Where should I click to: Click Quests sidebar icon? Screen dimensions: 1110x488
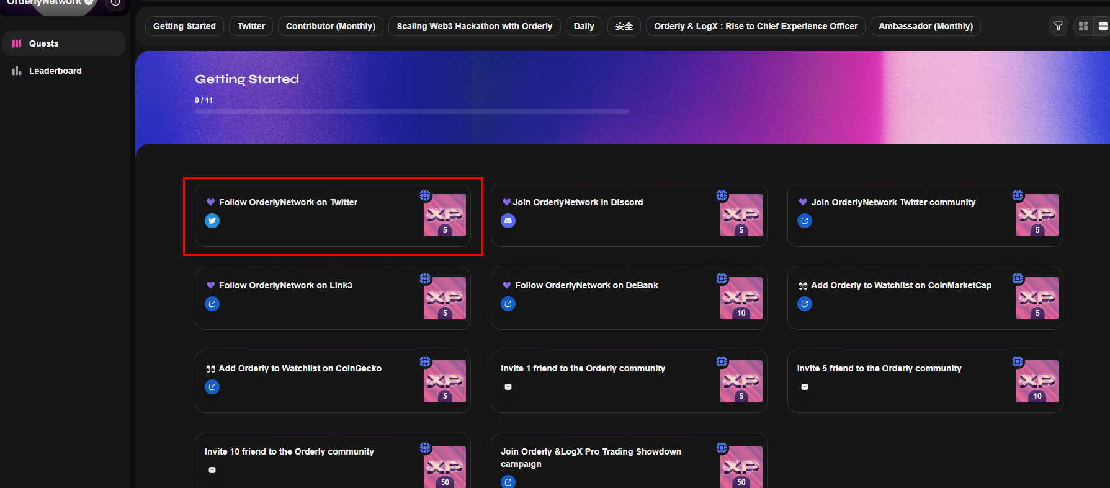[x=17, y=43]
